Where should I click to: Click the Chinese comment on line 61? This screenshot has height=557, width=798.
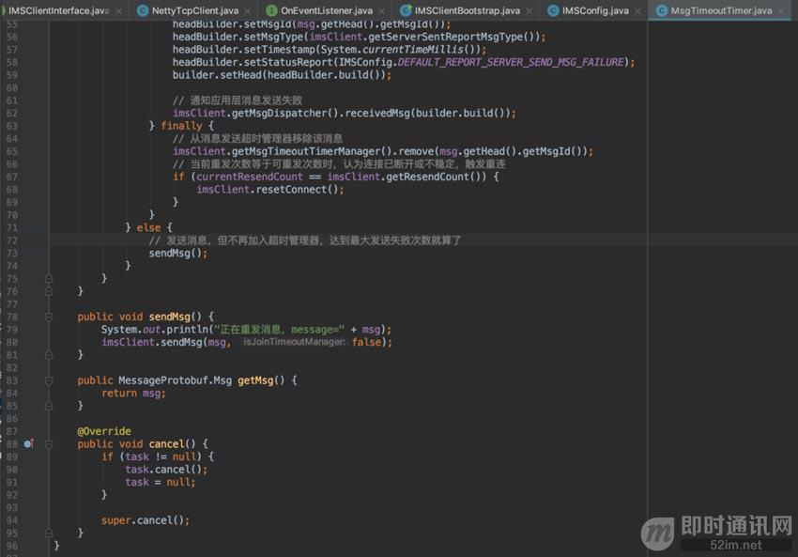238,101
